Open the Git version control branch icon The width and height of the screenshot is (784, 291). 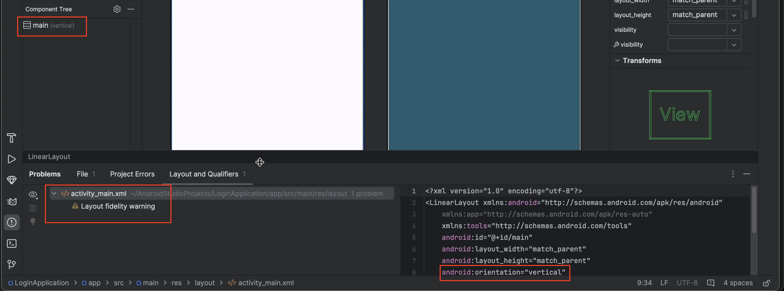[12, 264]
